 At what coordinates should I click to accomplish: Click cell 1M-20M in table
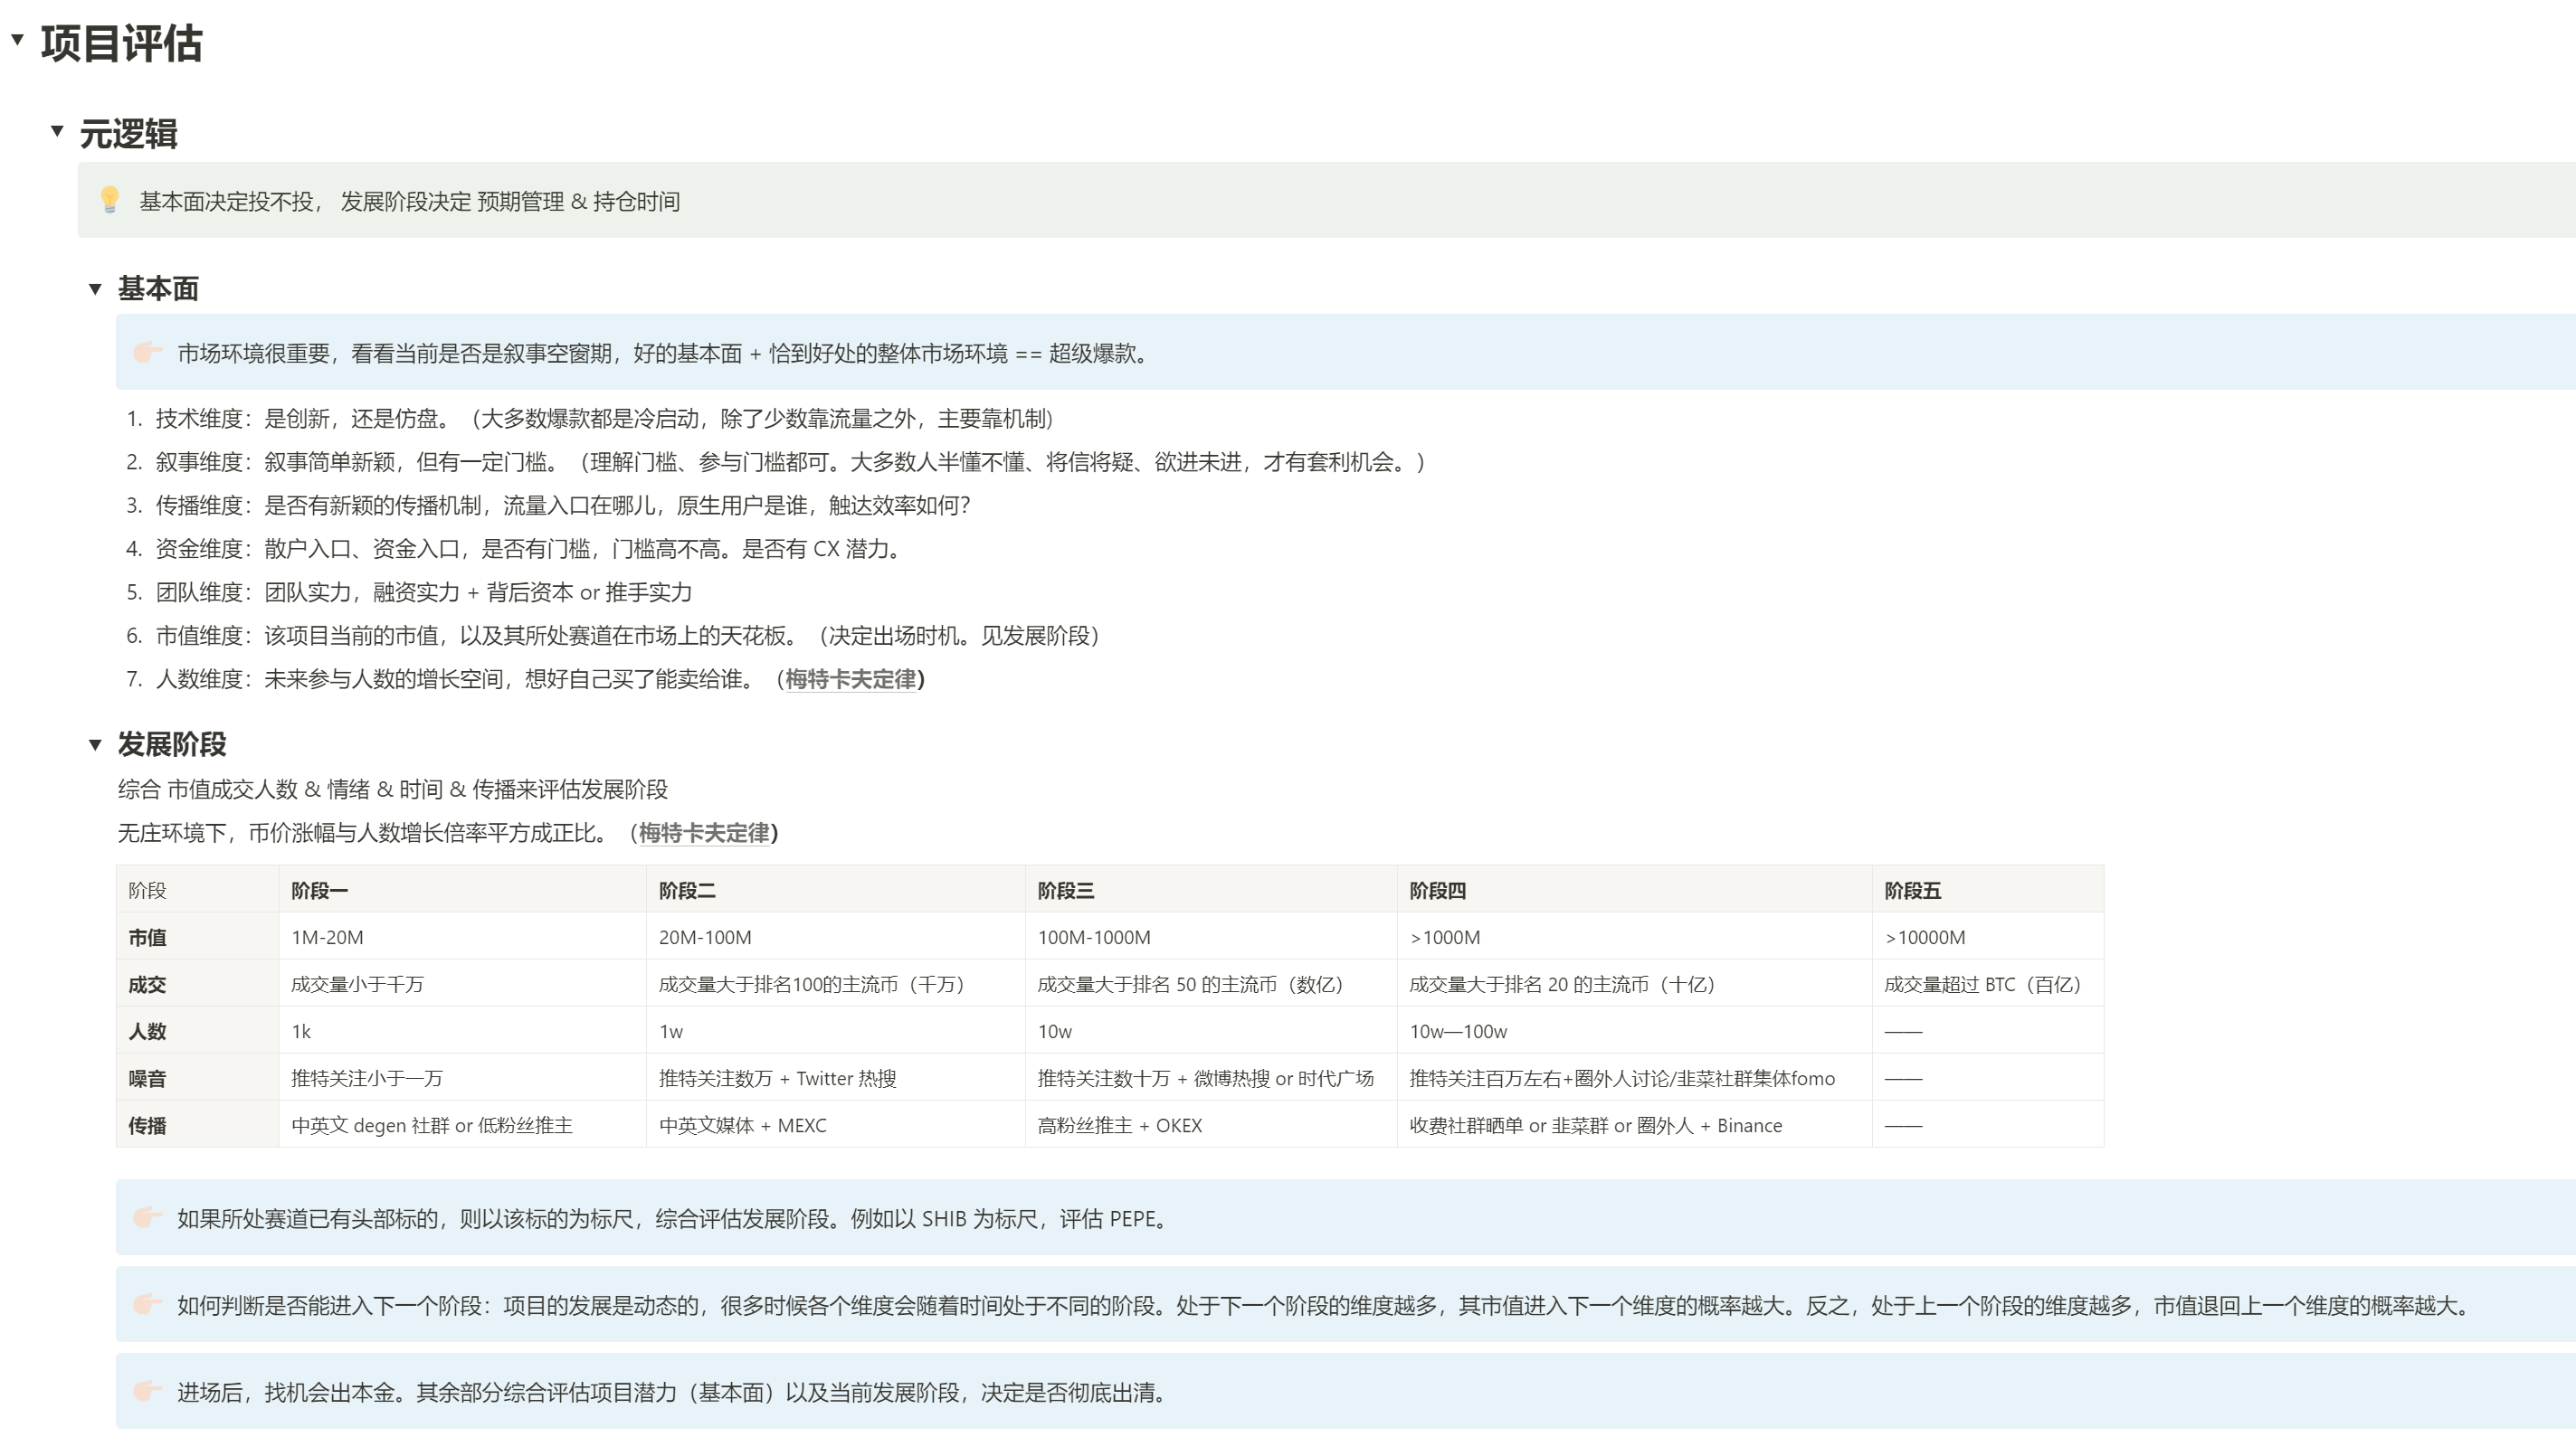(462, 937)
